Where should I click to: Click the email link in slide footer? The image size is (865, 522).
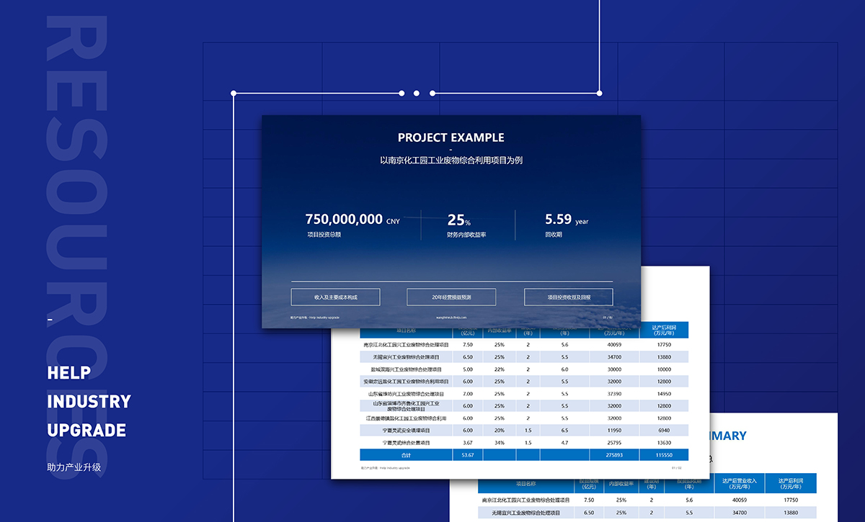pyautogui.click(x=451, y=317)
